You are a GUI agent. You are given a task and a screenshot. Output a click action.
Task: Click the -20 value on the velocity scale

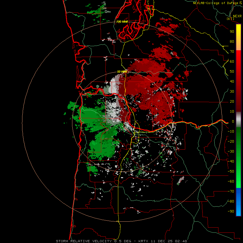pyautogui.click(x=231, y=141)
